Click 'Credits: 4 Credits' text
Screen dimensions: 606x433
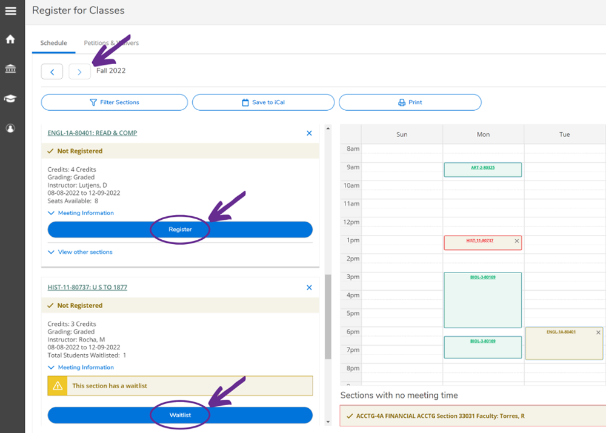72,170
